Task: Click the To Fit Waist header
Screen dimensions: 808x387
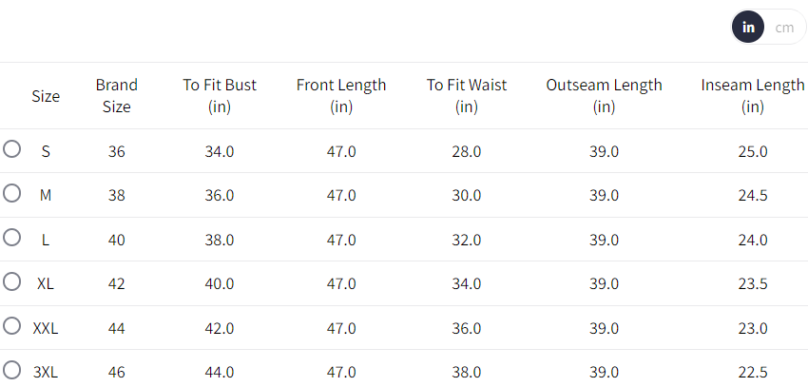Action: [467, 96]
